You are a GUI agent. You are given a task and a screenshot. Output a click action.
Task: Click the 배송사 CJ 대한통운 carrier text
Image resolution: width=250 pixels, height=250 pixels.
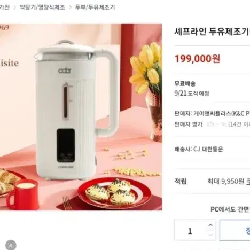coord(199,149)
